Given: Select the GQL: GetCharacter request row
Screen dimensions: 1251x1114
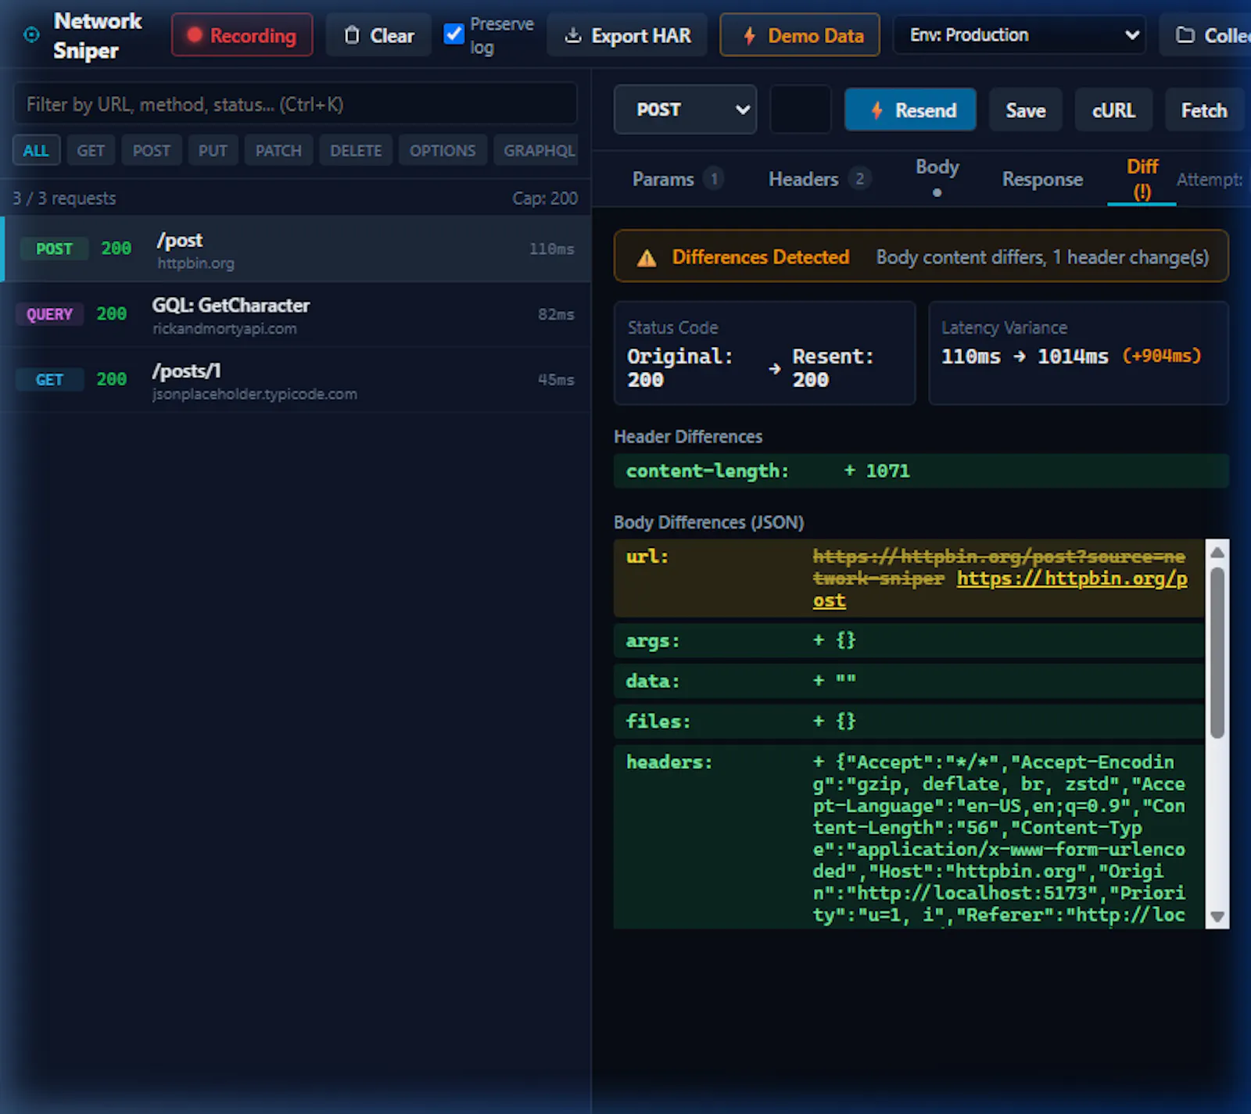Looking at the screenshot, I should 296,315.
